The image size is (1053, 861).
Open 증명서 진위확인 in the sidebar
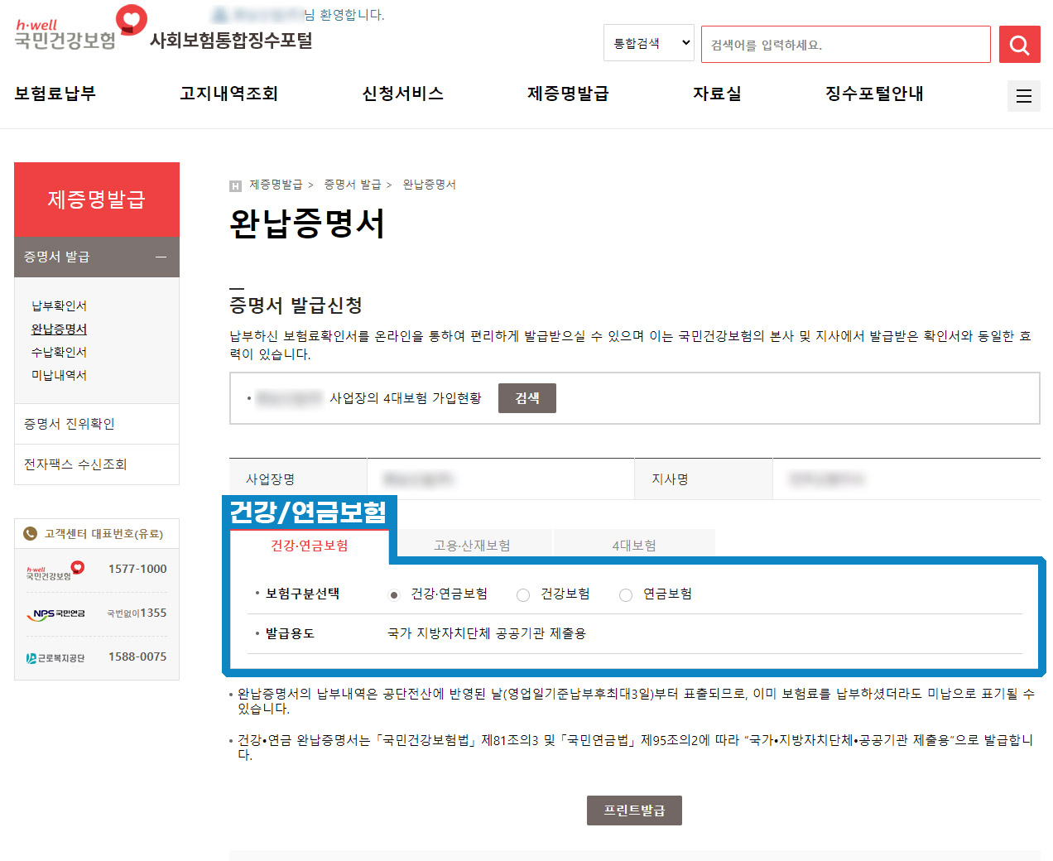tap(97, 424)
